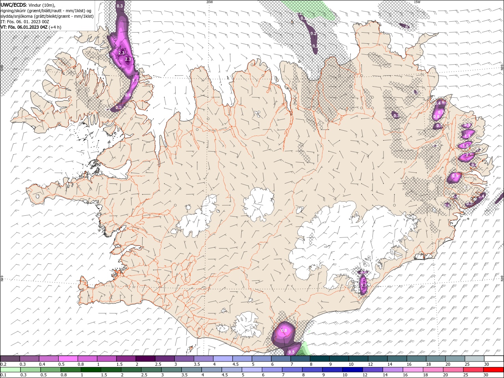The height and width of the screenshot is (378, 504).
Task: Click the Hofsjökull glacier in central Iceland
Action: pos(259,204)
